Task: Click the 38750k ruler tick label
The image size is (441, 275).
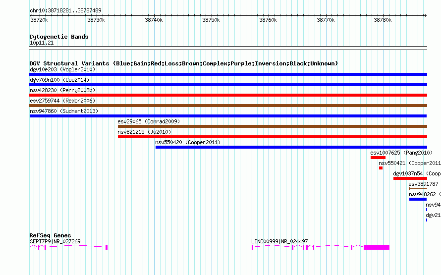Action: (x=211, y=20)
